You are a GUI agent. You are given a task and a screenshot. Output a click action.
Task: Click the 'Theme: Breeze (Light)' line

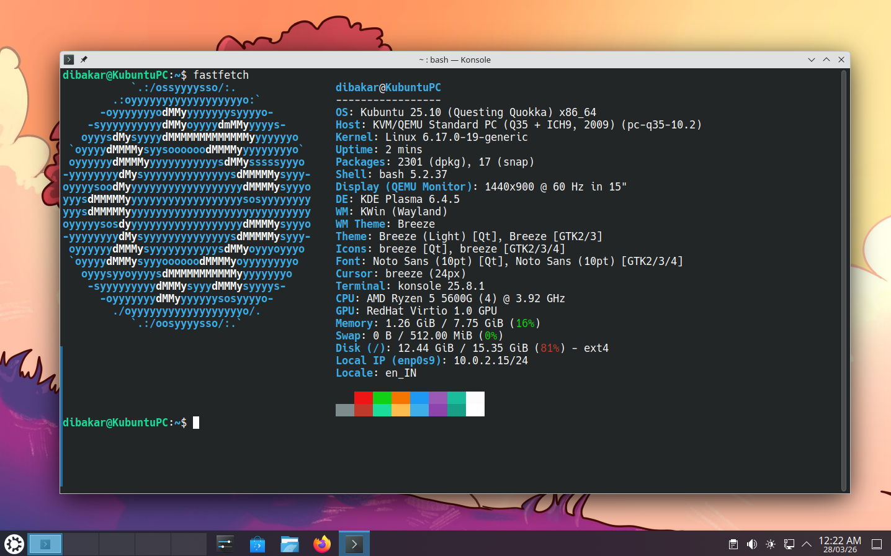469,236
